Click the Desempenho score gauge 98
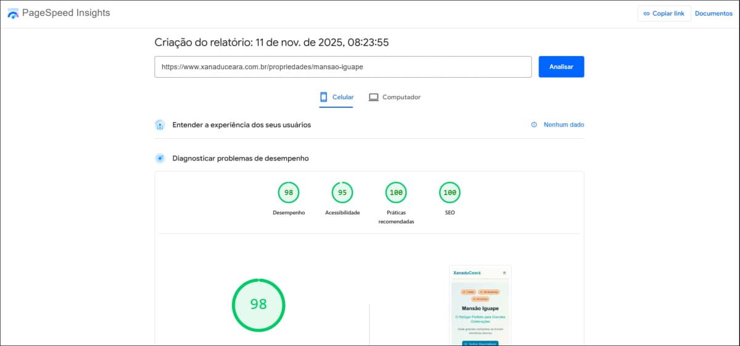 (x=289, y=192)
